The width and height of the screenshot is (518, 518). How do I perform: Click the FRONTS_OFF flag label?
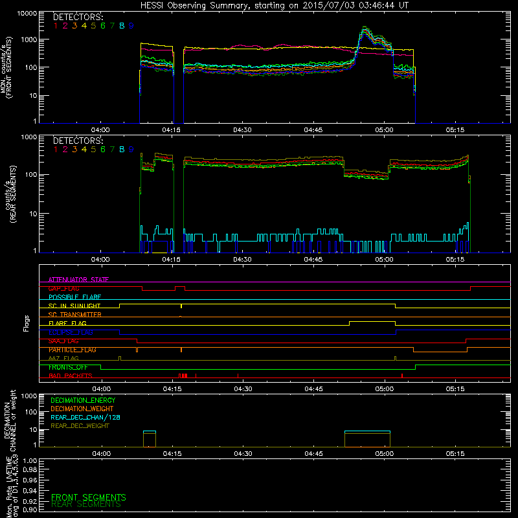click(x=68, y=367)
